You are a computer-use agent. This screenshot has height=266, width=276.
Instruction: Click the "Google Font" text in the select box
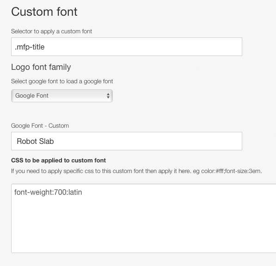pyautogui.click(x=32, y=96)
